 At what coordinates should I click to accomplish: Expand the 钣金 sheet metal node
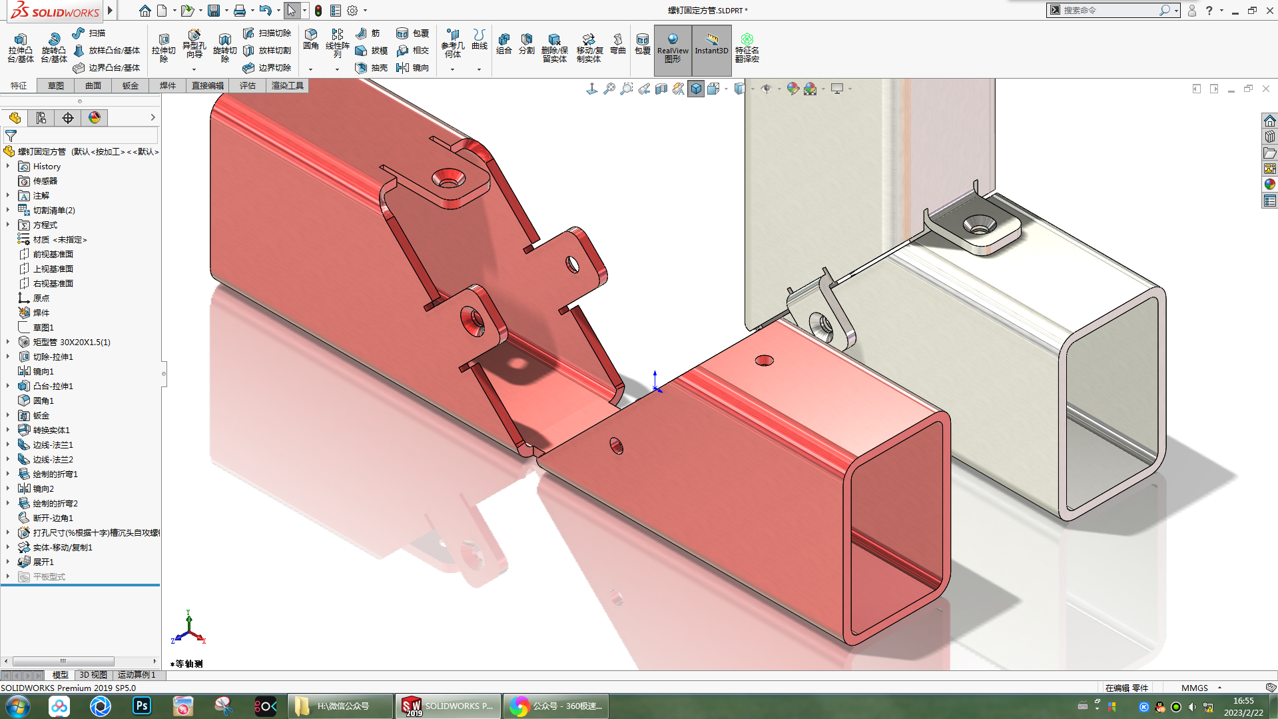[x=8, y=416]
